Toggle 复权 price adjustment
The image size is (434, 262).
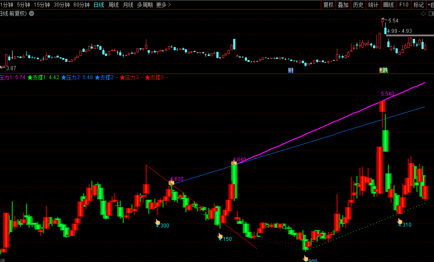[329, 5]
